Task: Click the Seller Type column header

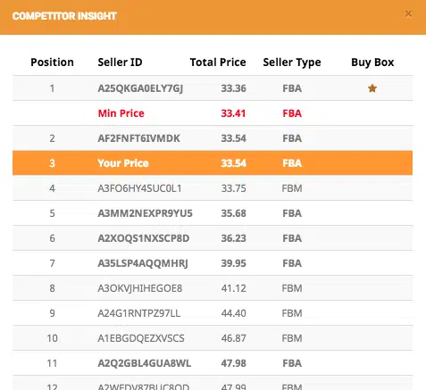Action: point(292,62)
